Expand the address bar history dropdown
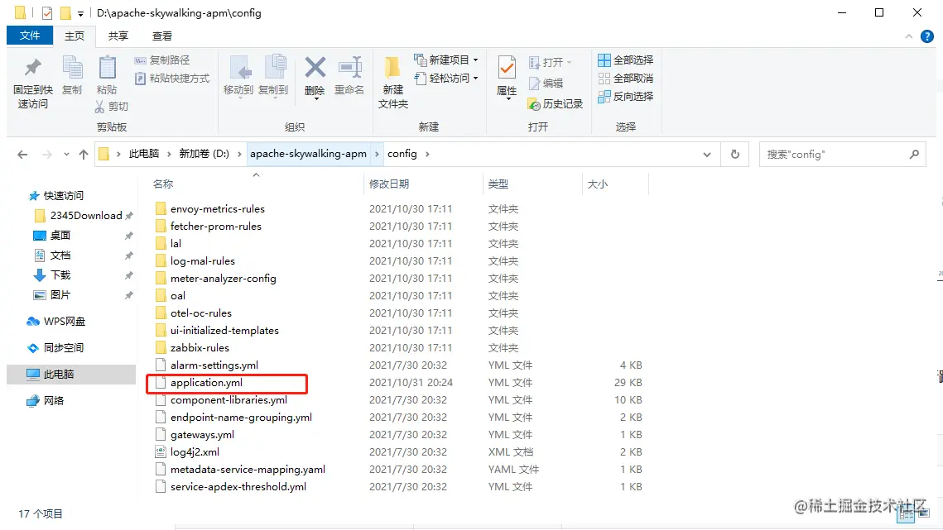This screenshot has height=530, width=943. pos(707,155)
